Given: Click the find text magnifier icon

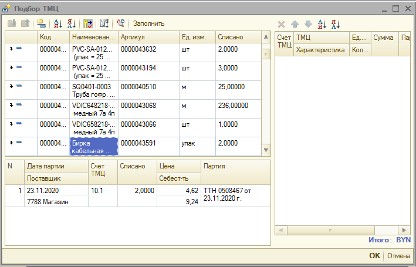Looking at the screenshot, I should pos(121,23).
